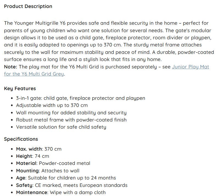This screenshot has height=196, width=222.
Task: Click the Key Features heading
Action: (20, 89)
